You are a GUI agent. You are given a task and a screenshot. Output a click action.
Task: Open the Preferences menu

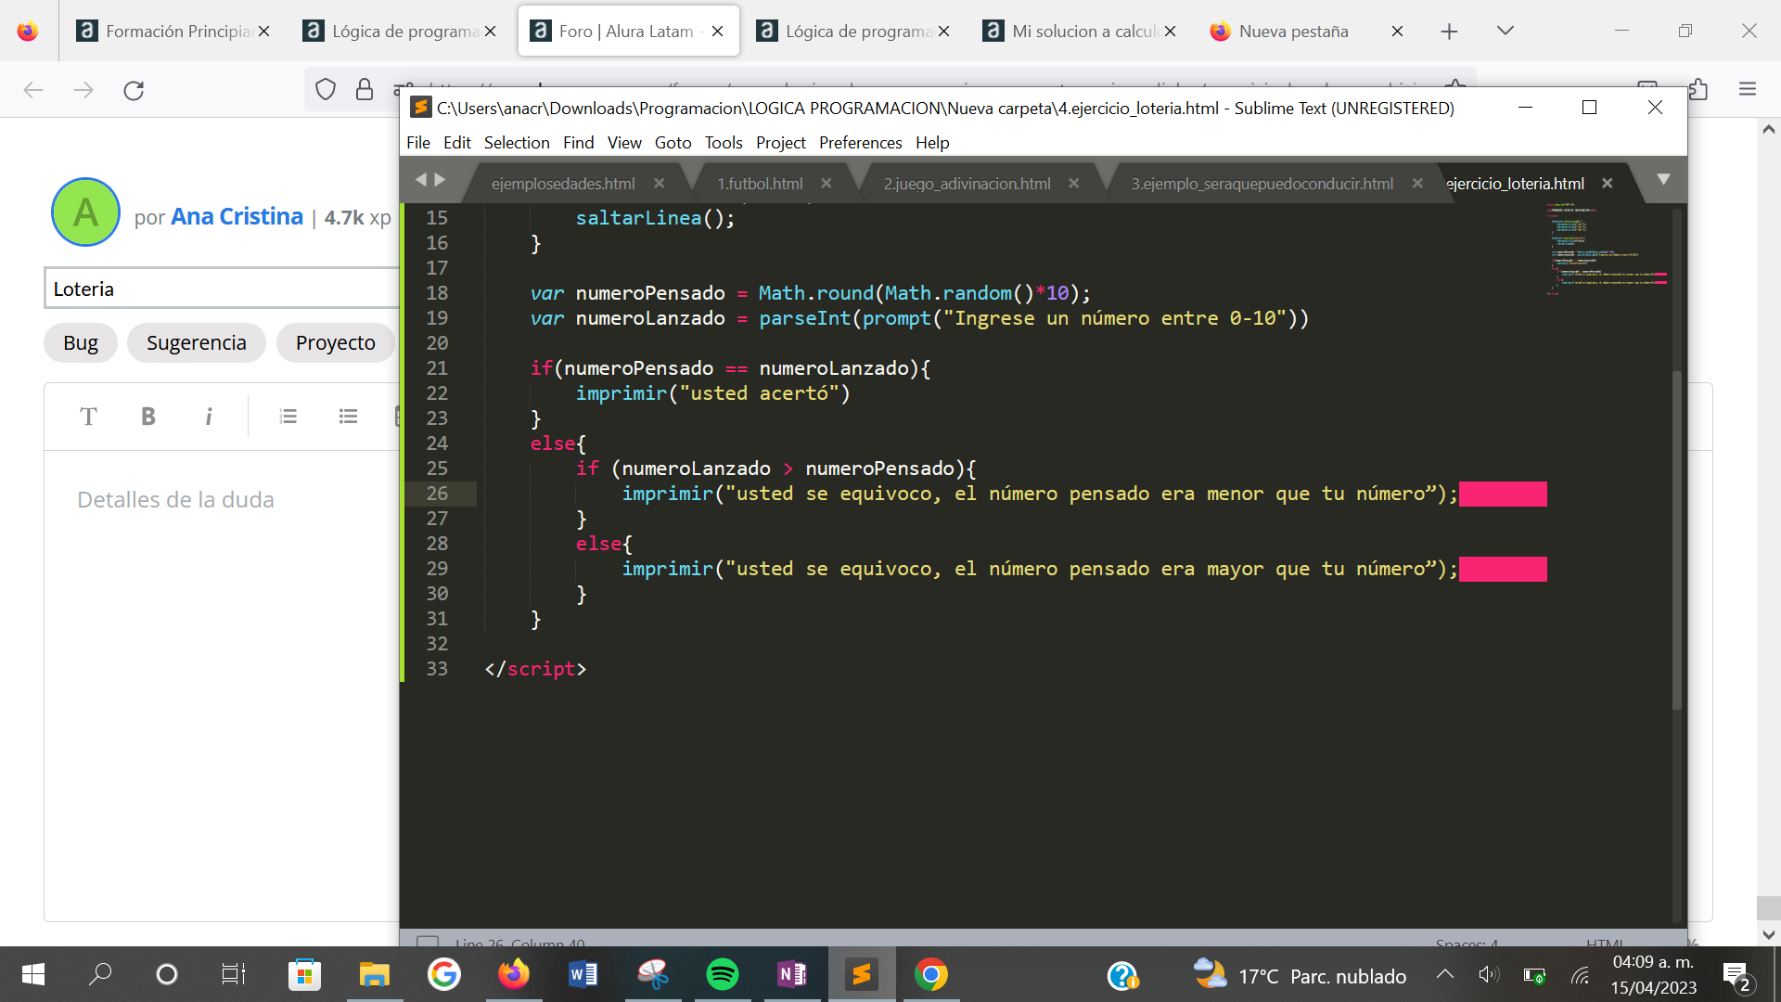pos(861,142)
